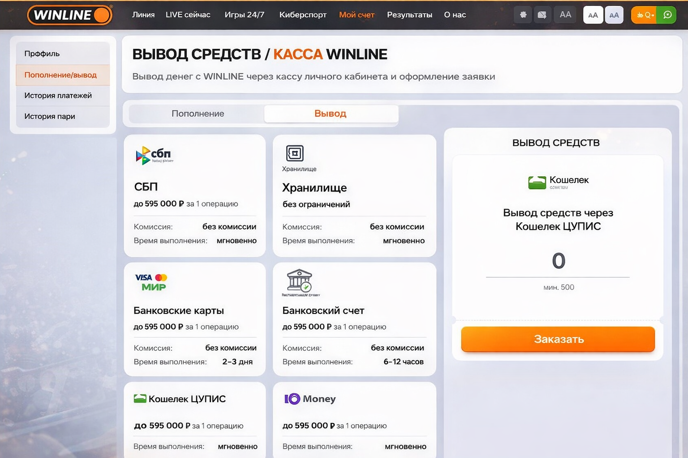Open Результаты page
The image size is (688, 458).
tap(409, 15)
